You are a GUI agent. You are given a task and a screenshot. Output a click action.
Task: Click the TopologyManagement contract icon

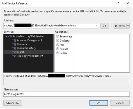14,56
